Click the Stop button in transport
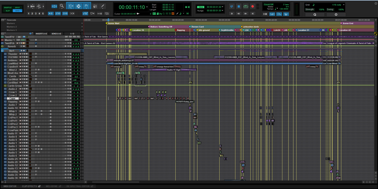This screenshot has height=189, width=378. [239, 6]
